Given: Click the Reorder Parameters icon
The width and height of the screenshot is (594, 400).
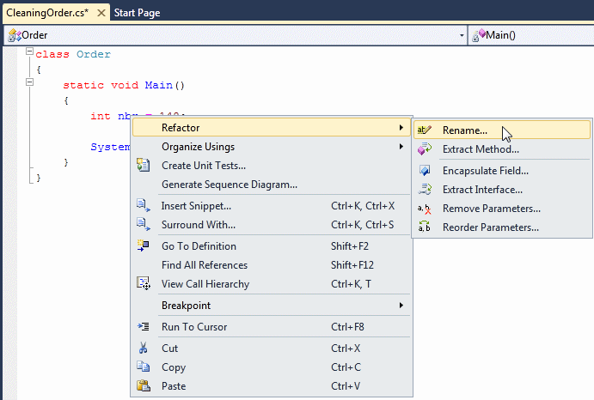Looking at the screenshot, I should [x=425, y=227].
